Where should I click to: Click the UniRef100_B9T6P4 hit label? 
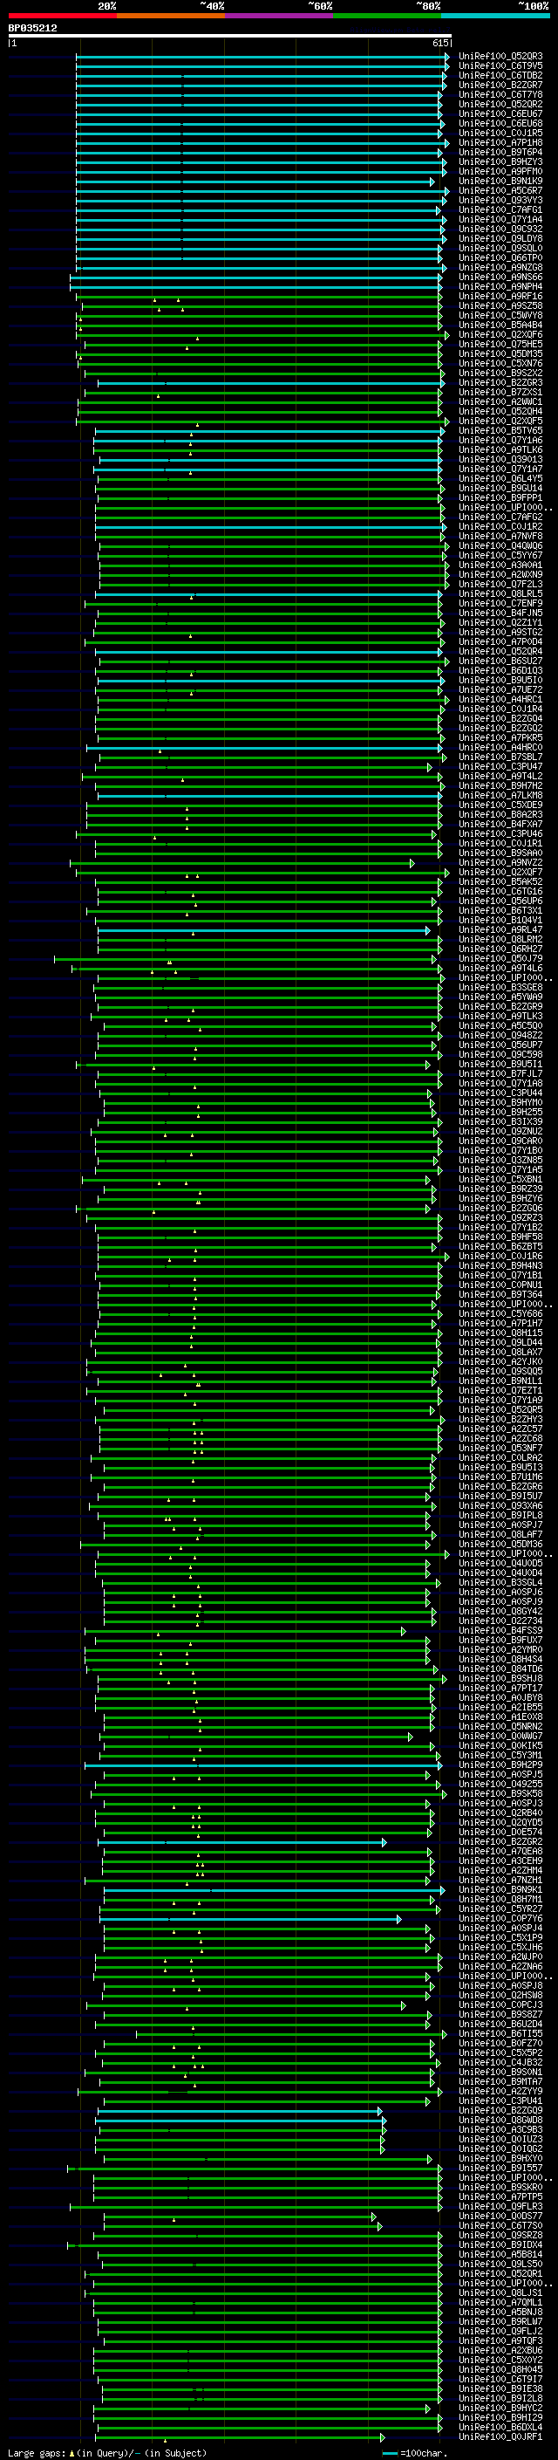500,152
